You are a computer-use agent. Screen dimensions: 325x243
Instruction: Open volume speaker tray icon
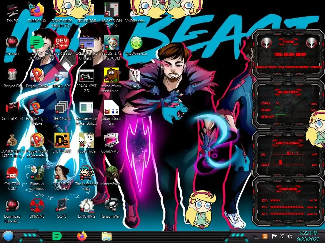(x=290, y=236)
